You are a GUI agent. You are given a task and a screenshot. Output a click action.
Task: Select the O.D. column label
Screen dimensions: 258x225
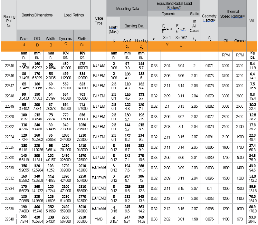point(37,39)
